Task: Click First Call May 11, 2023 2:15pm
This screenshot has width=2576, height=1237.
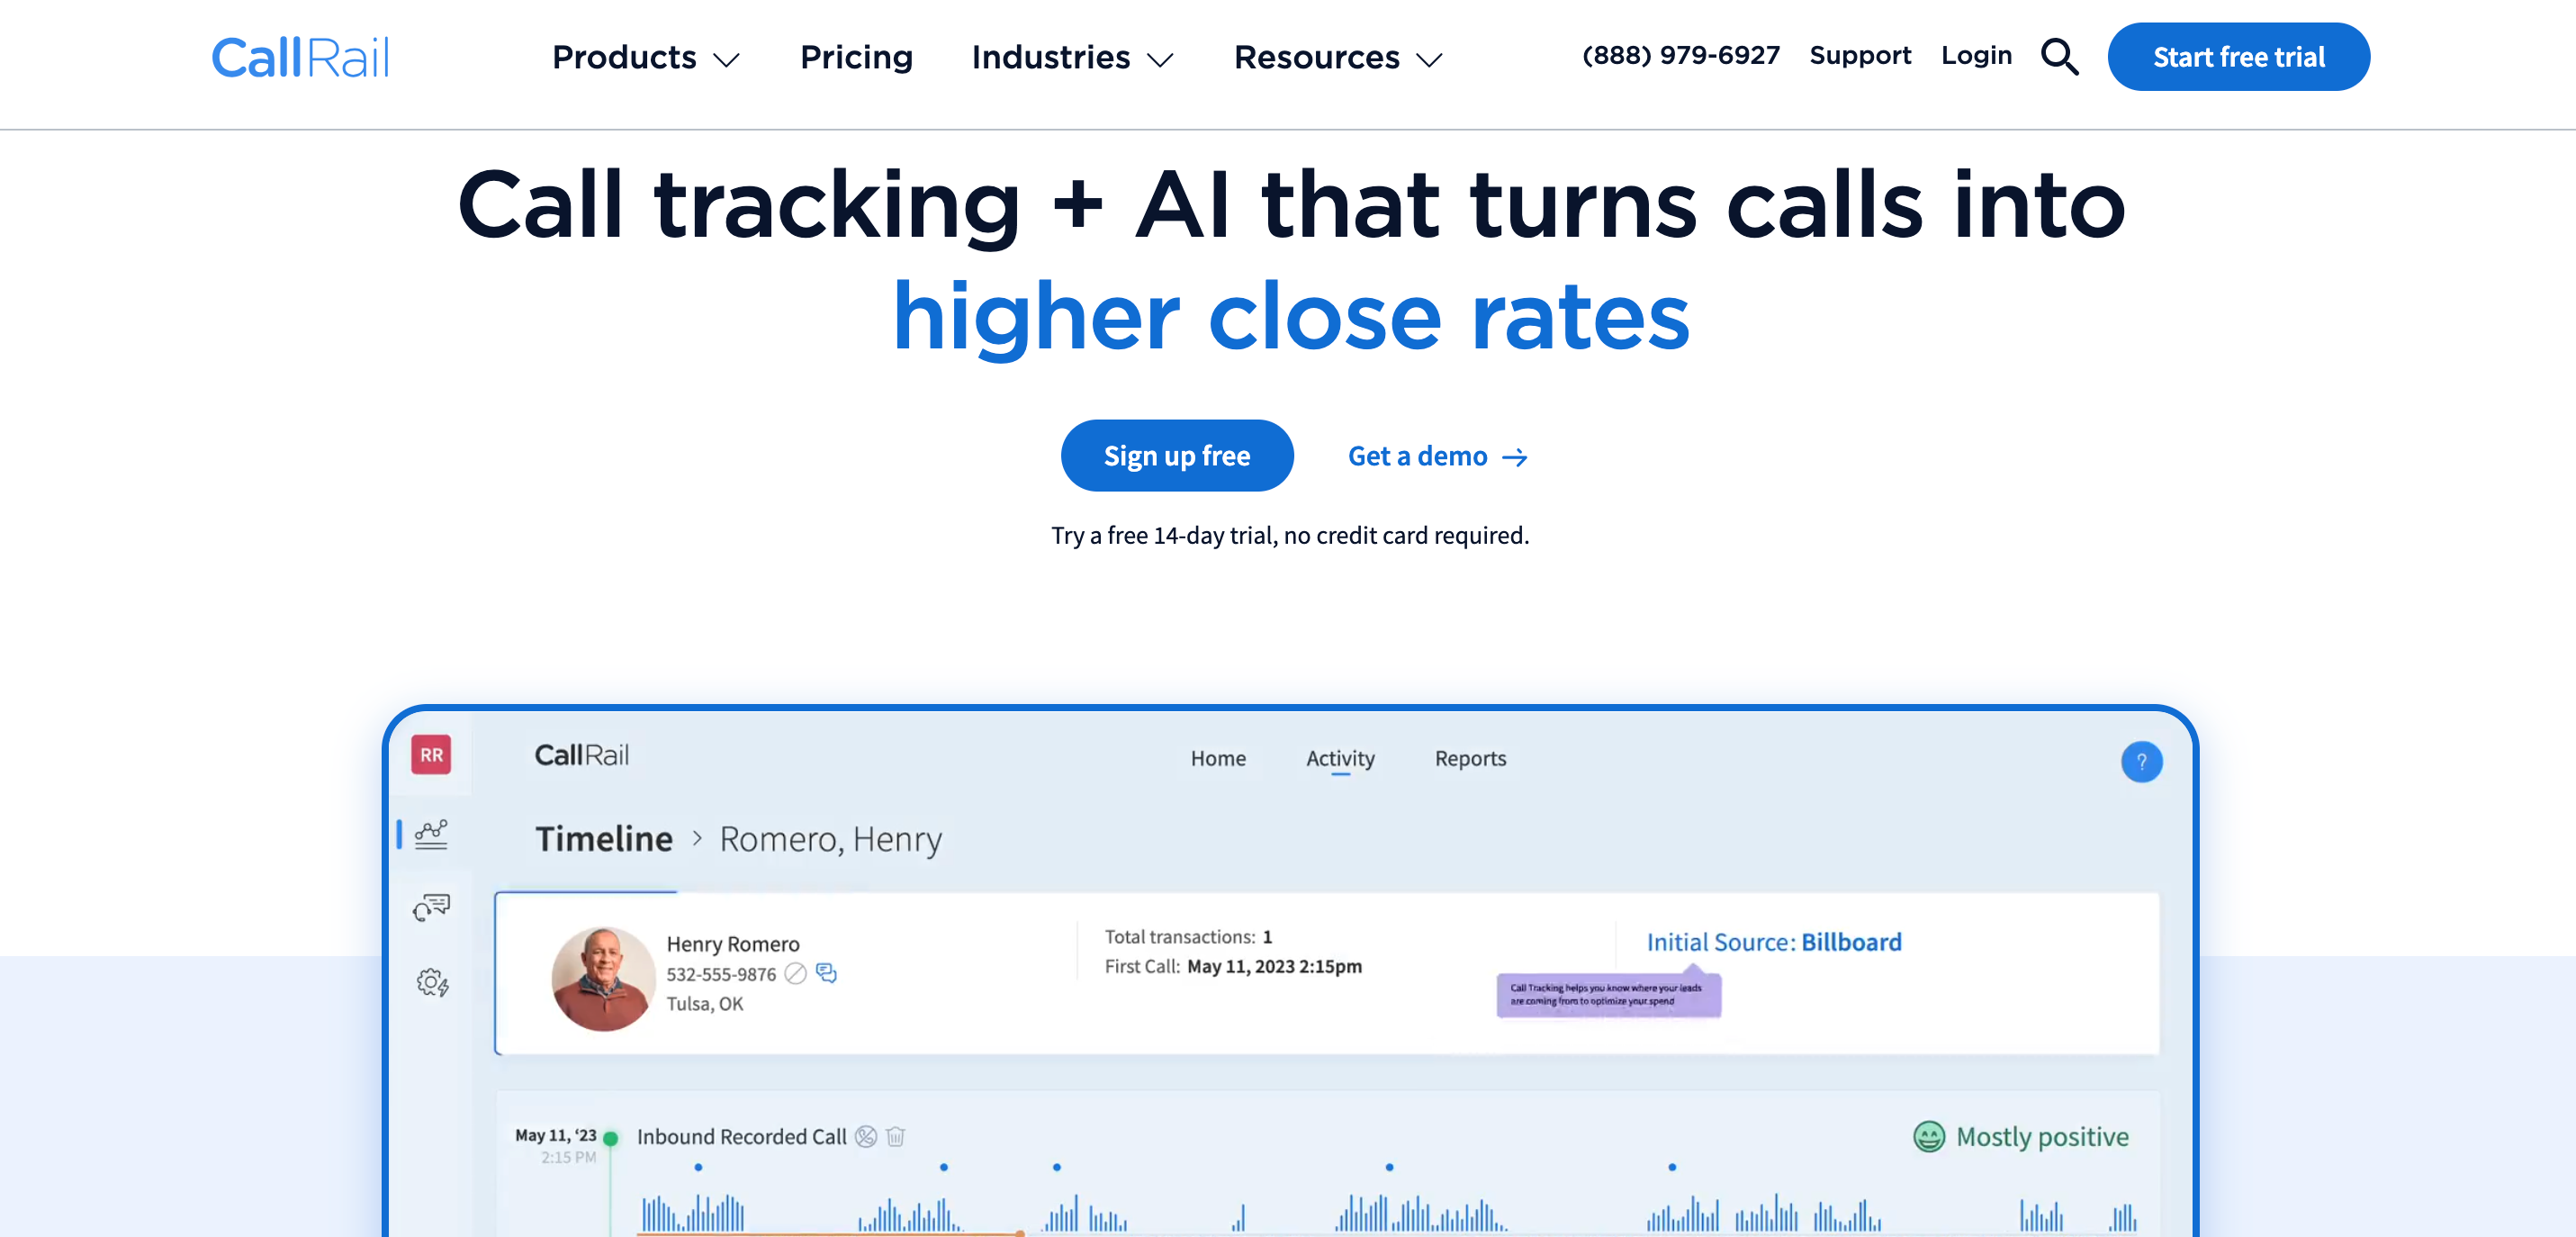Action: click(1232, 967)
